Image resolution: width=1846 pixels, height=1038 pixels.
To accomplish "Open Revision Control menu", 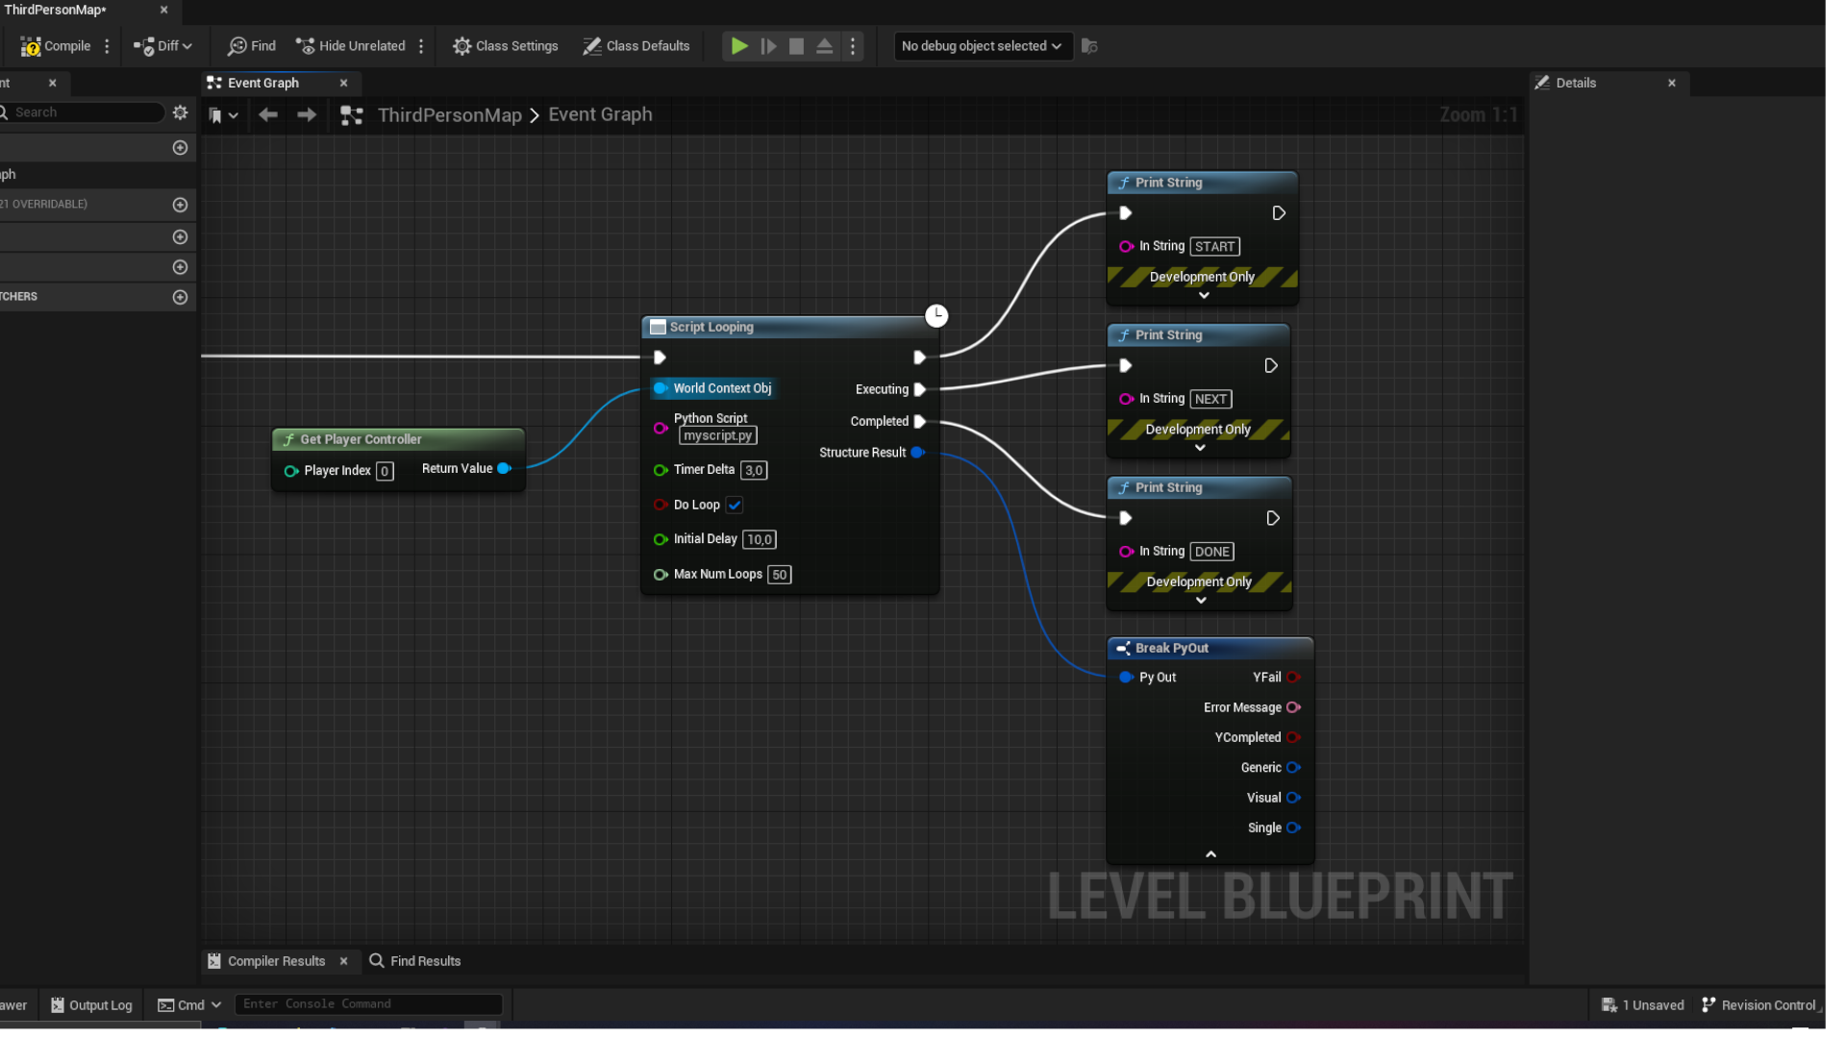I will [x=1759, y=1004].
